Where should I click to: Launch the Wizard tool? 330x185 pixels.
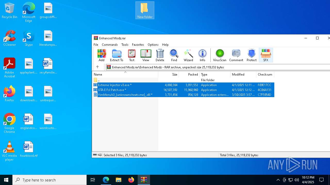click(188, 55)
